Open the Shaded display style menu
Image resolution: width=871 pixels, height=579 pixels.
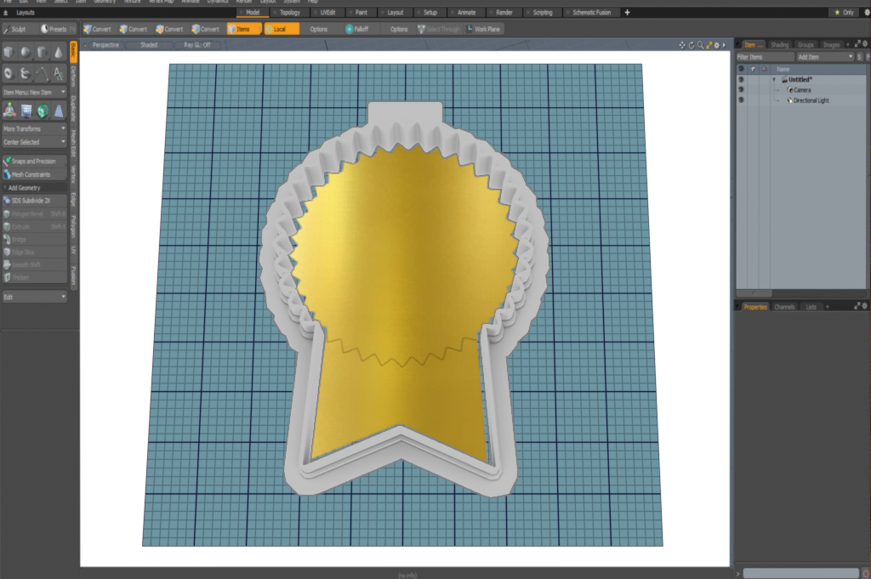tap(149, 45)
